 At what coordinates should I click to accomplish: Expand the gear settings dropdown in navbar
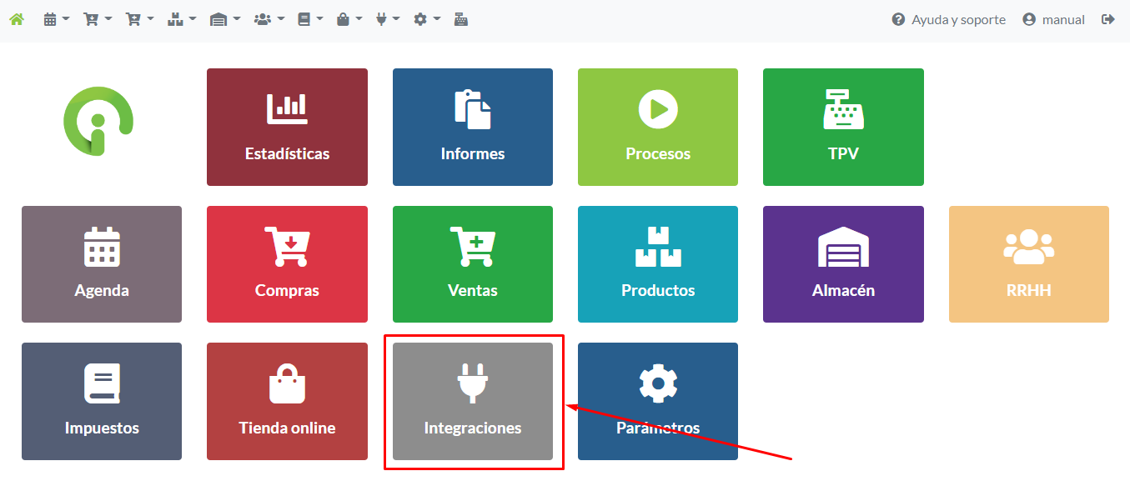tap(426, 19)
